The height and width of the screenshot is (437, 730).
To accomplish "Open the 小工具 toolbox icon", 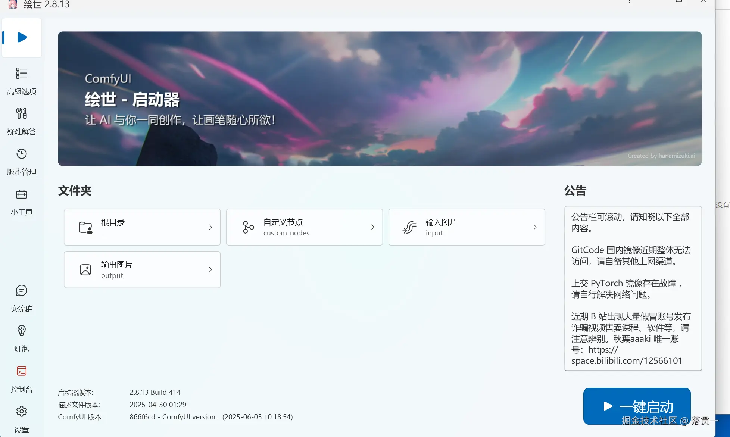I will pos(21,194).
